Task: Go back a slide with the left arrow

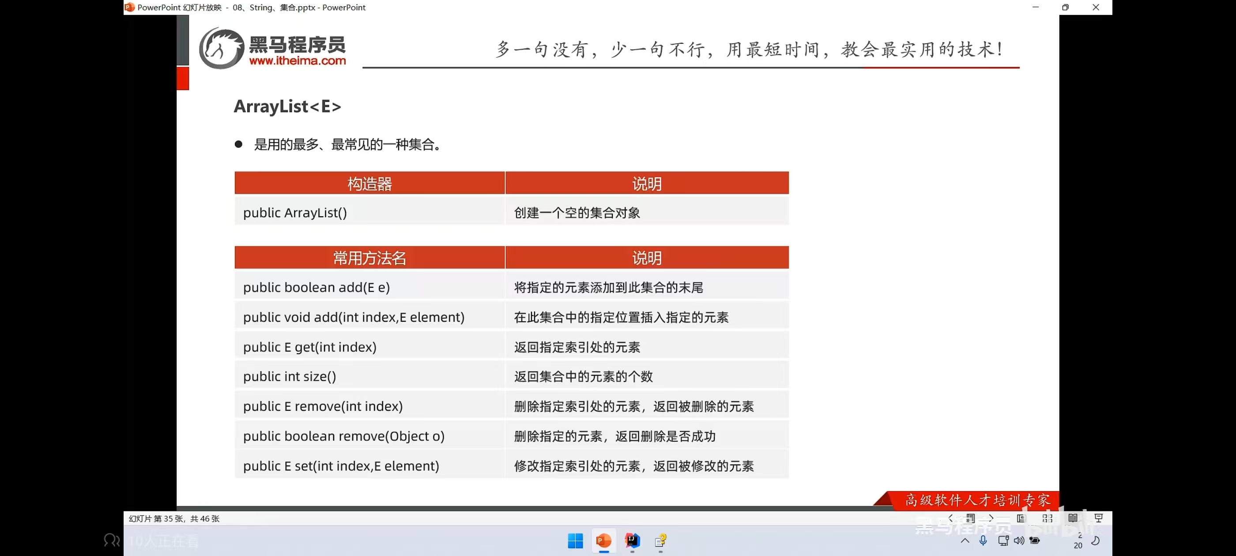Action: point(951,518)
